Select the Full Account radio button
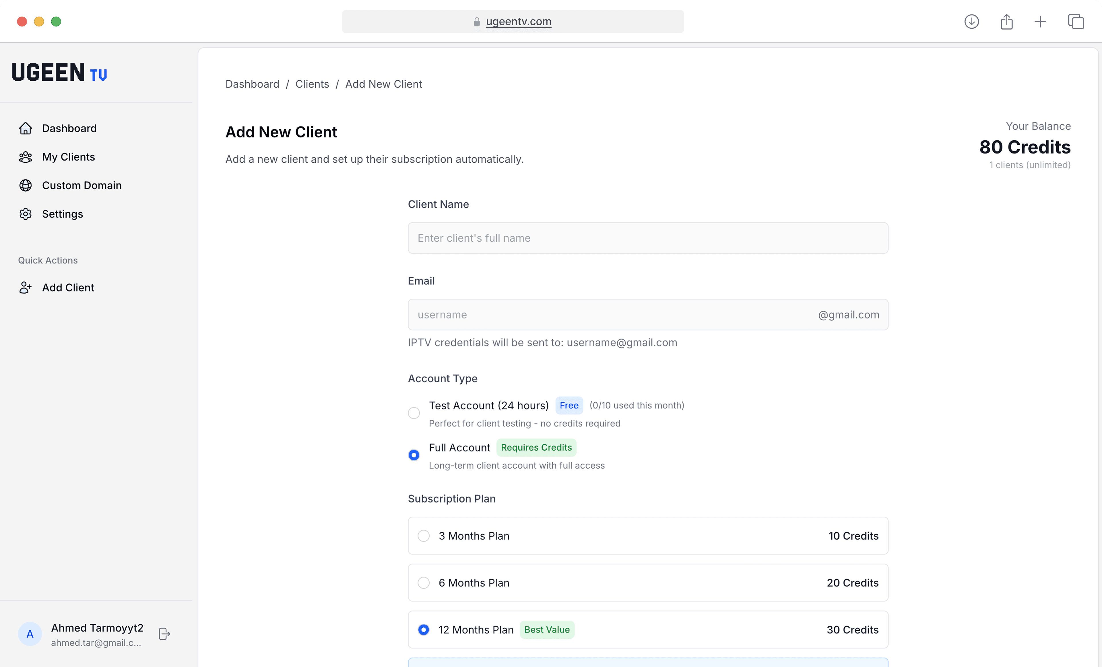The image size is (1102, 667). point(414,455)
